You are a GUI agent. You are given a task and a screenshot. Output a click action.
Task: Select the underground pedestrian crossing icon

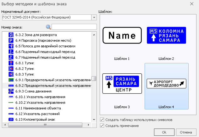11,52
